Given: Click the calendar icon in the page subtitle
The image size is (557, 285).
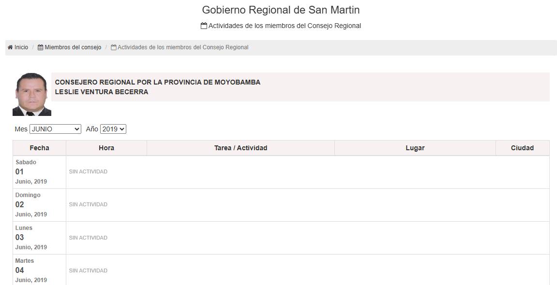Looking at the screenshot, I should pyautogui.click(x=204, y=26).
